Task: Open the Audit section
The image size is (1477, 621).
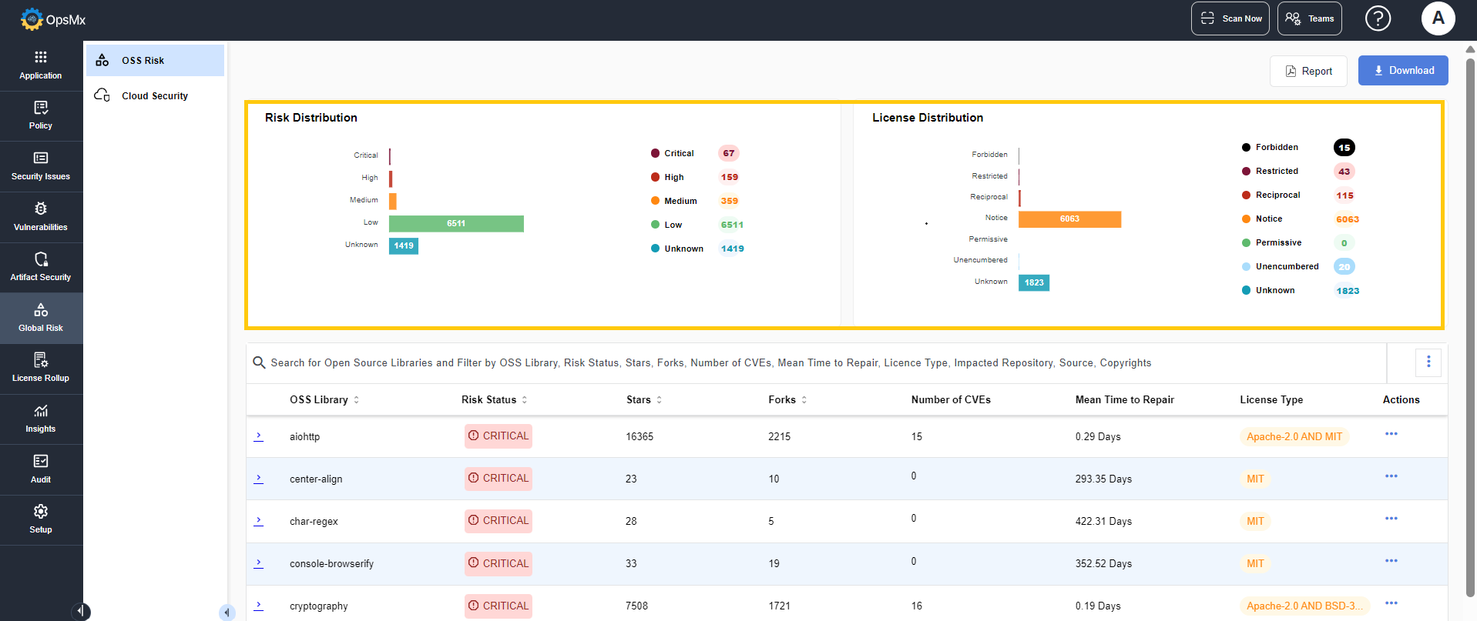Action: pos(41,469)
